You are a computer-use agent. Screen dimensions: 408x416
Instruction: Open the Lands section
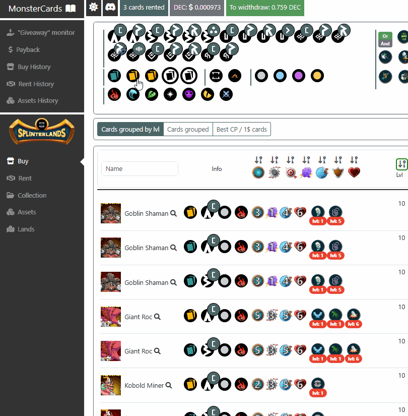pyautogui.click(x=21, y=229)
